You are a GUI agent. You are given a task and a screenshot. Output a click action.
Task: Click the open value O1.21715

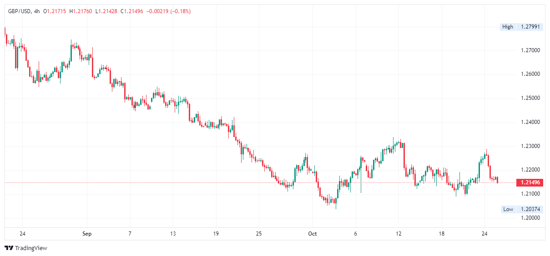[55, 11]
